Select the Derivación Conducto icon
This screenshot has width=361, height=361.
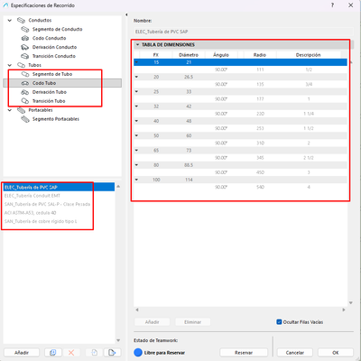click(x=25, y=47)
